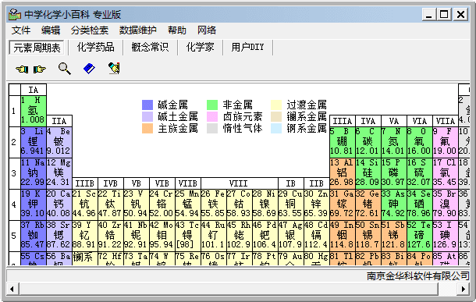Select aluminum element cell 13 Al 铝

click(343, 173)
